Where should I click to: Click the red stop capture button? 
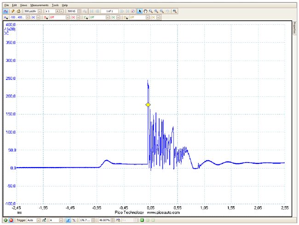(x=11, y=220)
